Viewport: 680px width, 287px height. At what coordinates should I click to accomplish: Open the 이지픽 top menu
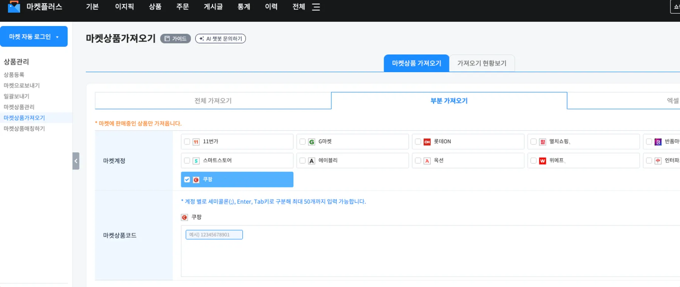(x=124, y=7)
